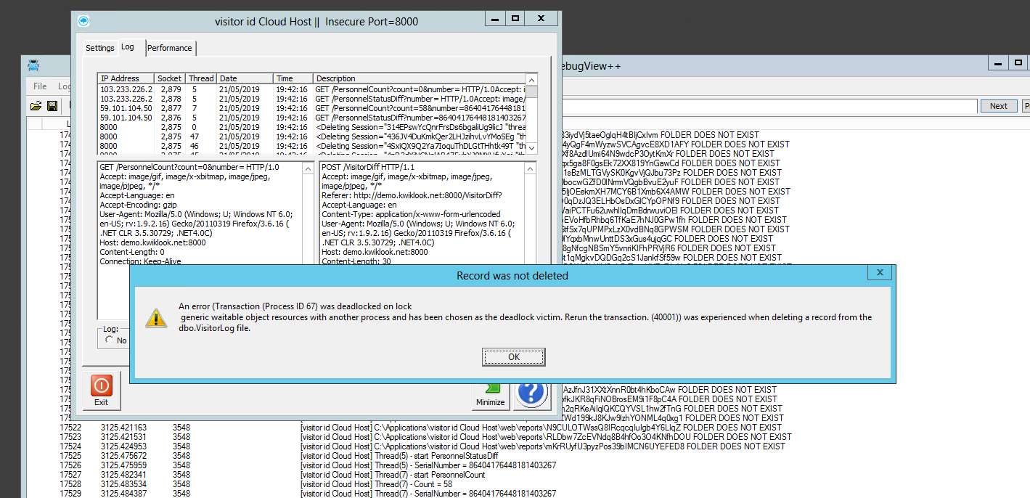Click the blue question mark help icon
This screenshot has height=498, width=1030.
pos(531,393)
